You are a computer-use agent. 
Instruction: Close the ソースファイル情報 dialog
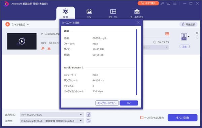point(138,23)
